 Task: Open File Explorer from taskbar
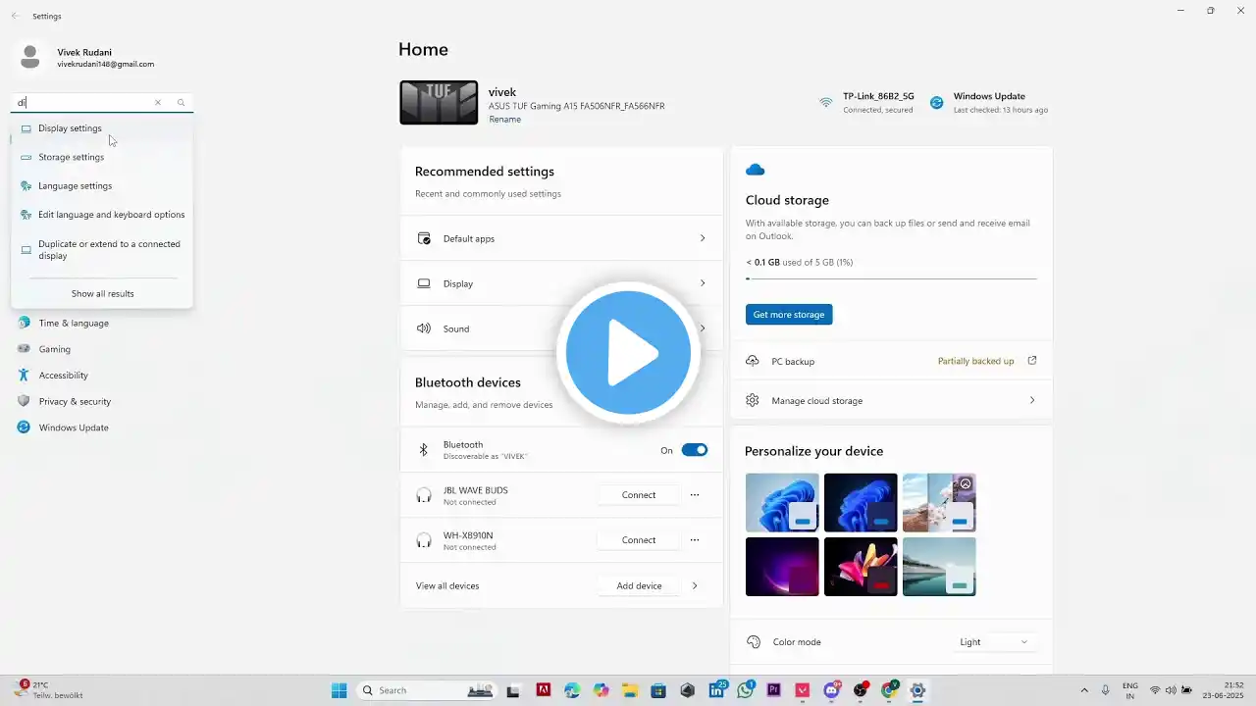629,690
